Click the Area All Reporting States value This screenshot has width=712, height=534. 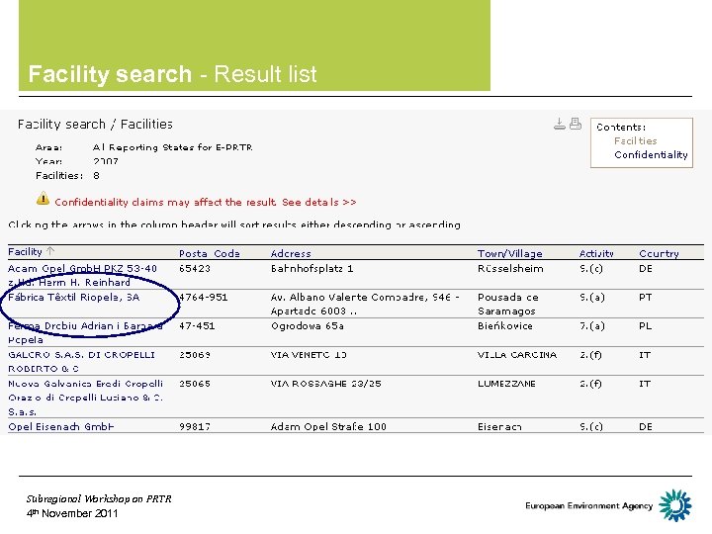tap(172, 147)
